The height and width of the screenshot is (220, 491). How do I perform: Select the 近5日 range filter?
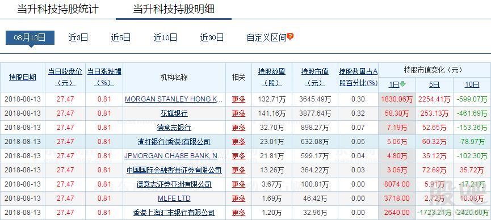click(x=121, y=38)
